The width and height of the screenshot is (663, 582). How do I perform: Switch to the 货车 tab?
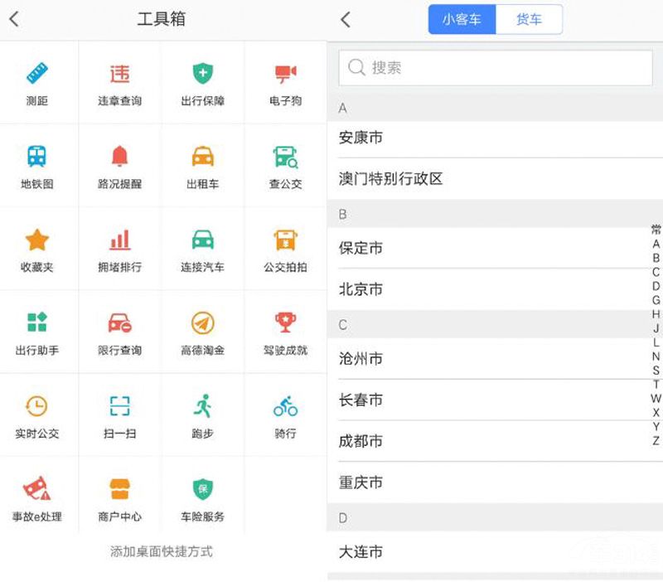pyautogui.click(x=529, y=19)
